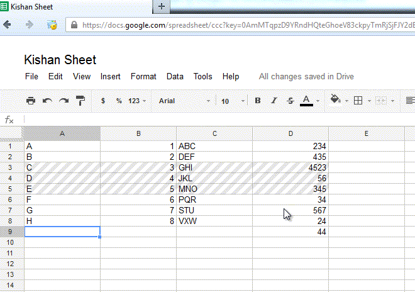This screenshot has width=415, height=292.
Task: Toggle italic formatting
Action: coord(274,101)
